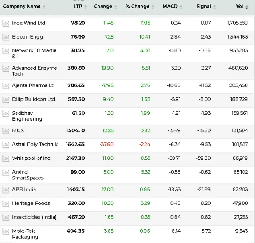Open Advanced Enzyme Tech company link
The width and height of the screenshot is (255, 243).
point(34,71)
